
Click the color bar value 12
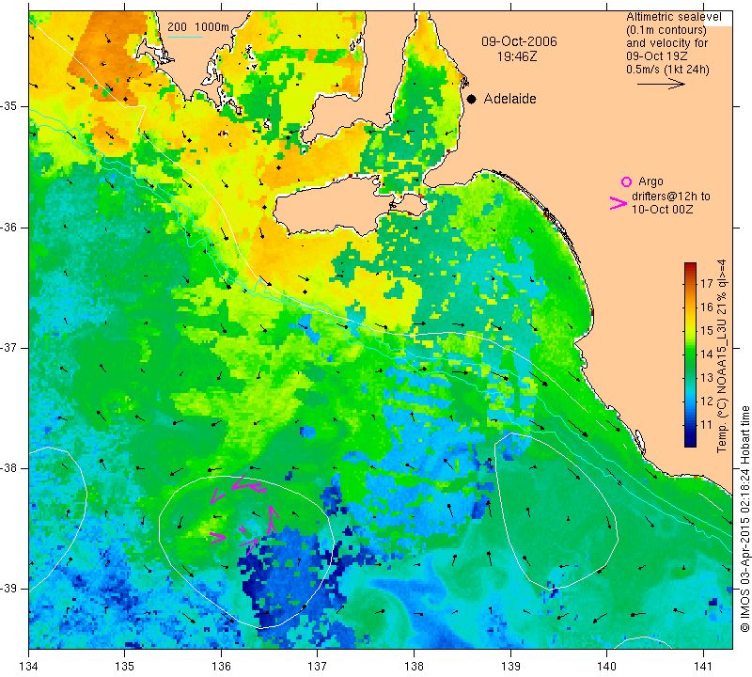pyautogui.click(x=707, y=401)
